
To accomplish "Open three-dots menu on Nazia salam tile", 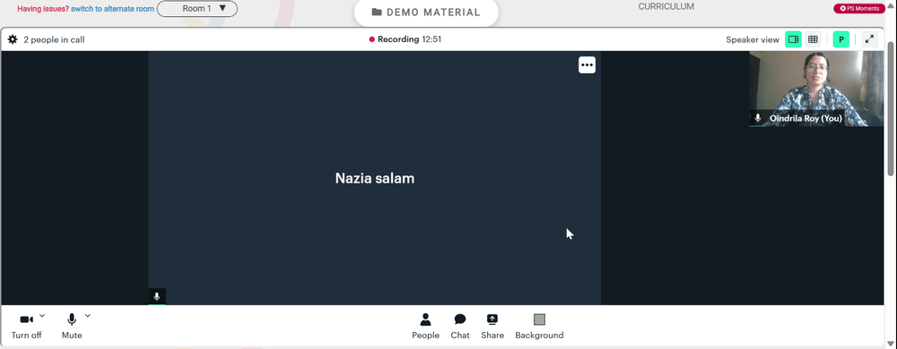I will pyautogui.click(x=587, y=65).
